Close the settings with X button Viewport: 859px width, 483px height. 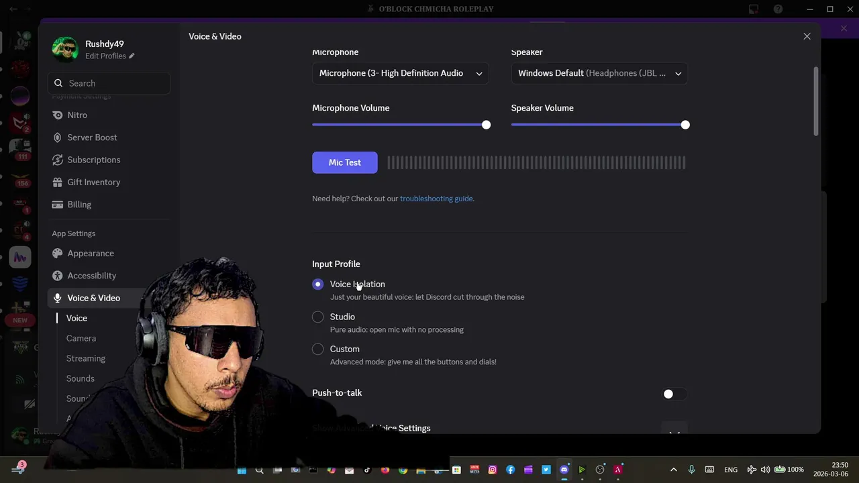[807, 36]
